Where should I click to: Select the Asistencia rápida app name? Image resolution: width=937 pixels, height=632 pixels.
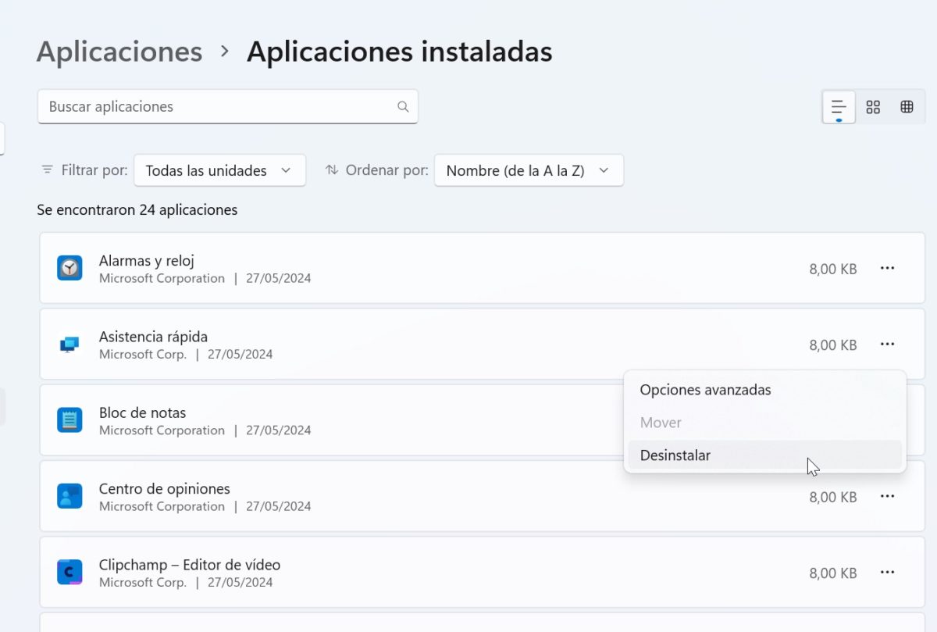pyautogui.click(x=153, y=337)
